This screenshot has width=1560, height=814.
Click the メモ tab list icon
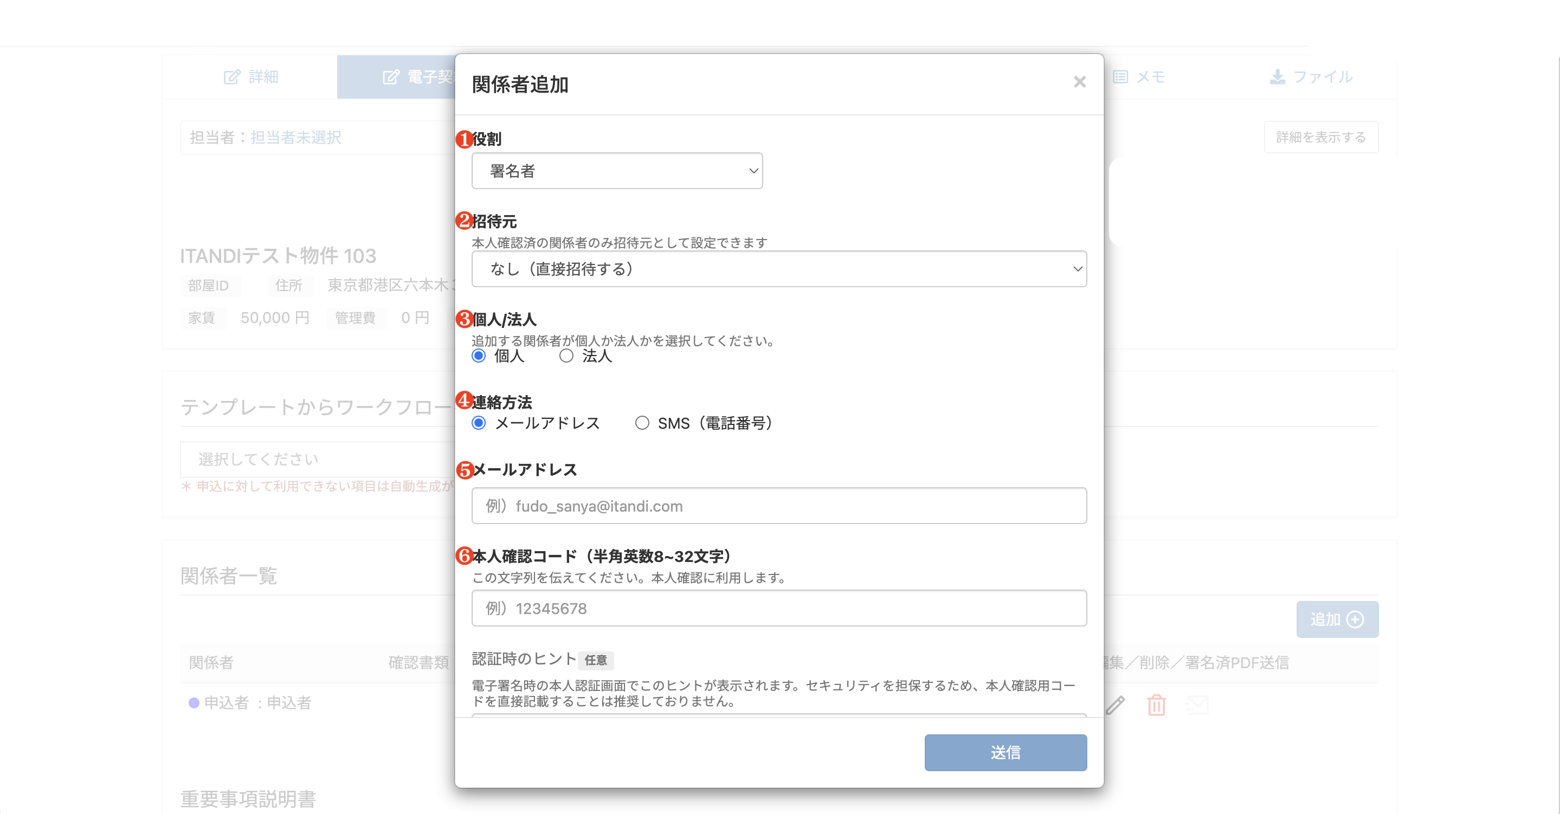tap(1120, 77)
